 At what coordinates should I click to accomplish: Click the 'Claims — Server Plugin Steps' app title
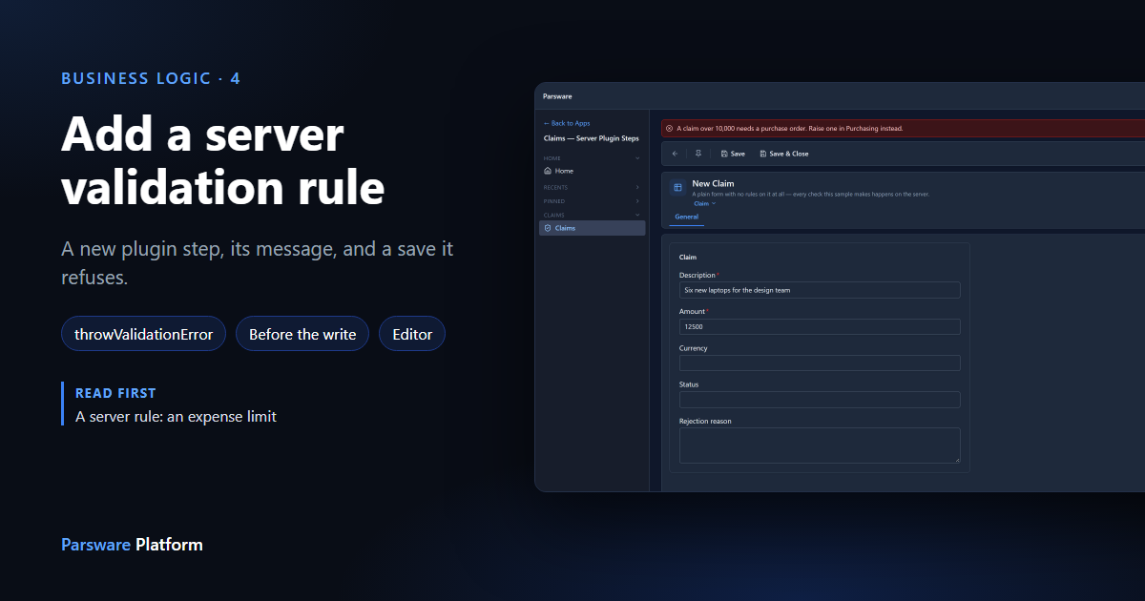click(x=592, y=138)
